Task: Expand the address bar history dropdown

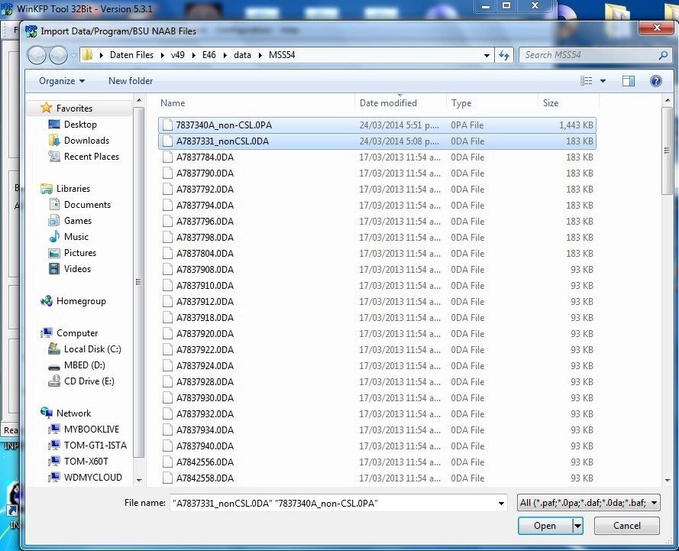Action: coord(487,56)
